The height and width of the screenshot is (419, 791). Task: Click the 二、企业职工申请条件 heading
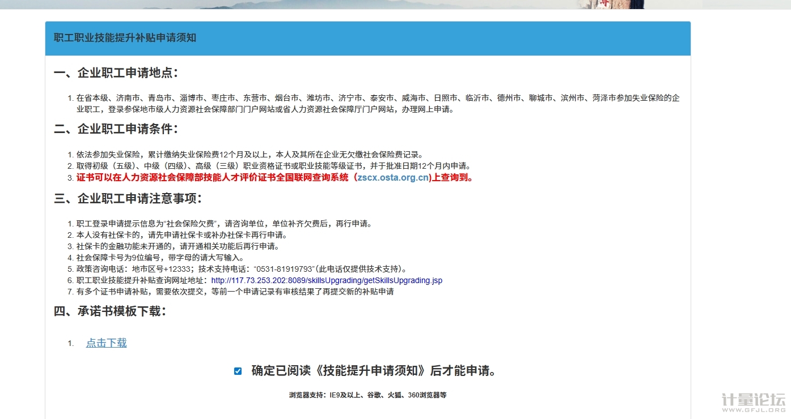pos(116,129)
